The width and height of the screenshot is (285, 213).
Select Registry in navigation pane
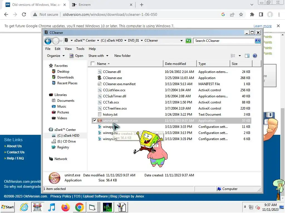(63, 147)
